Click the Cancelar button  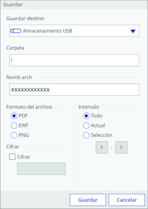tap(127, 200)
